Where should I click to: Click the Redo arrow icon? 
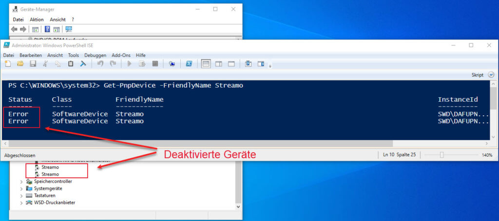coord(113,64)
